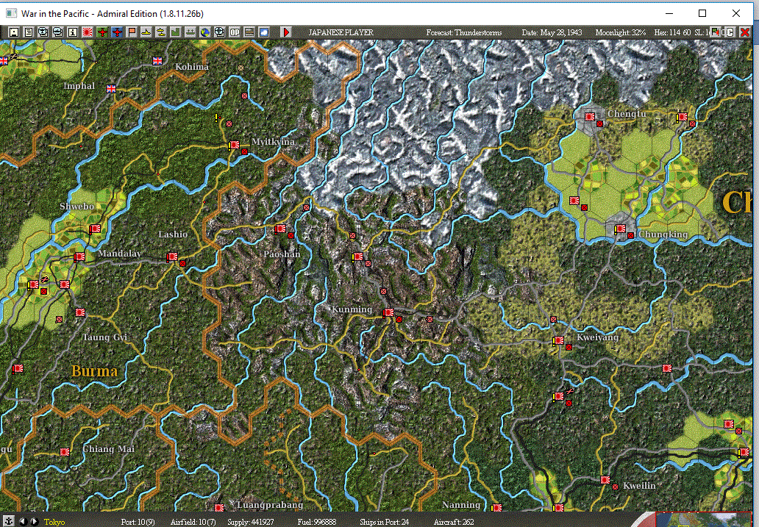Click the Airfield: 10(7) status entry

[193, 522]
